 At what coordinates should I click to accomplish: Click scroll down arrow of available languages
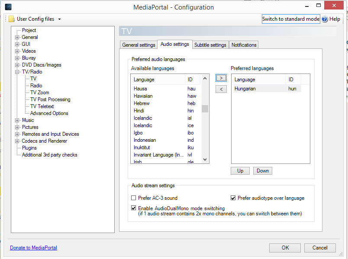(205, 160)
